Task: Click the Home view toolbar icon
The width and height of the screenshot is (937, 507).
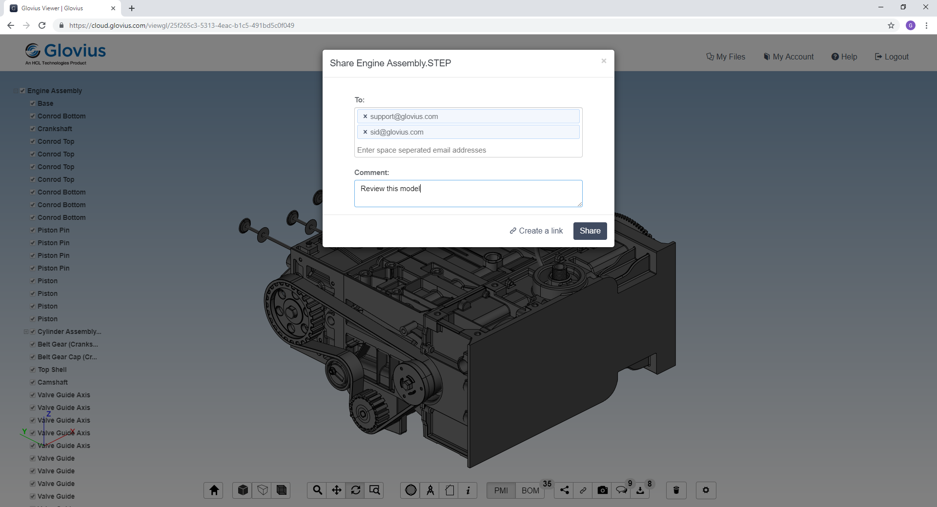Action: click(214, 490)
